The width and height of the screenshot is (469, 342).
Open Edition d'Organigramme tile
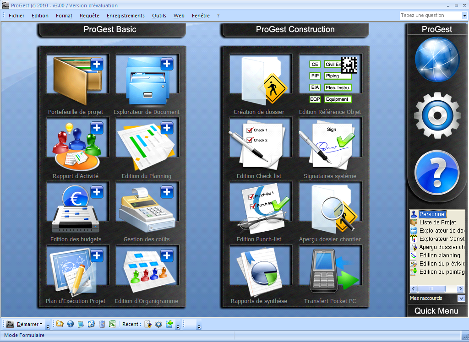pos(149,271)
